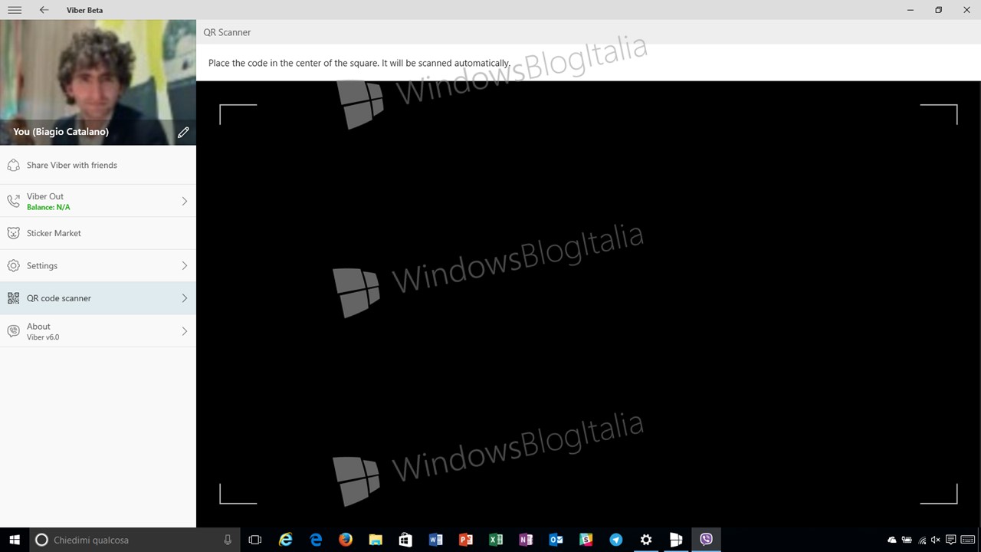Image resolution: width=981 pixels, height=552 pixels.
Task: Expand the QR code scanner chevron
Action: click(185, 298)
